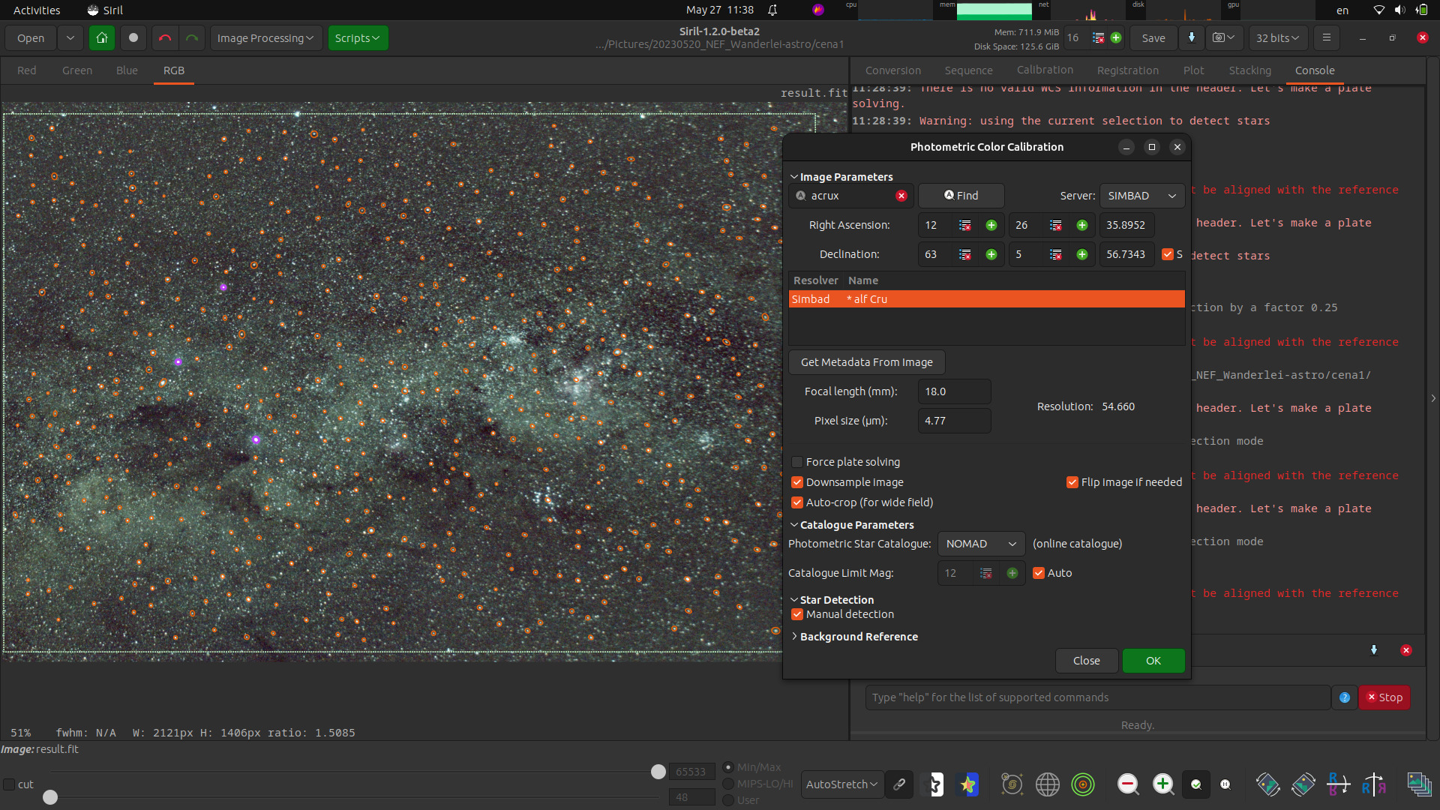Uncheck Downsample image option
Viewport: 1440px width, 810px height.
pos(797,482)
